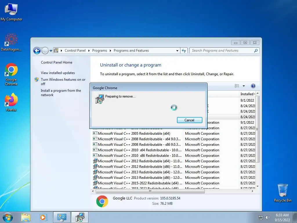The width and height of the screenshot is (297, 223).
Task: Open recent pages dropdown arrow
Action: click(x=51, y=51)
